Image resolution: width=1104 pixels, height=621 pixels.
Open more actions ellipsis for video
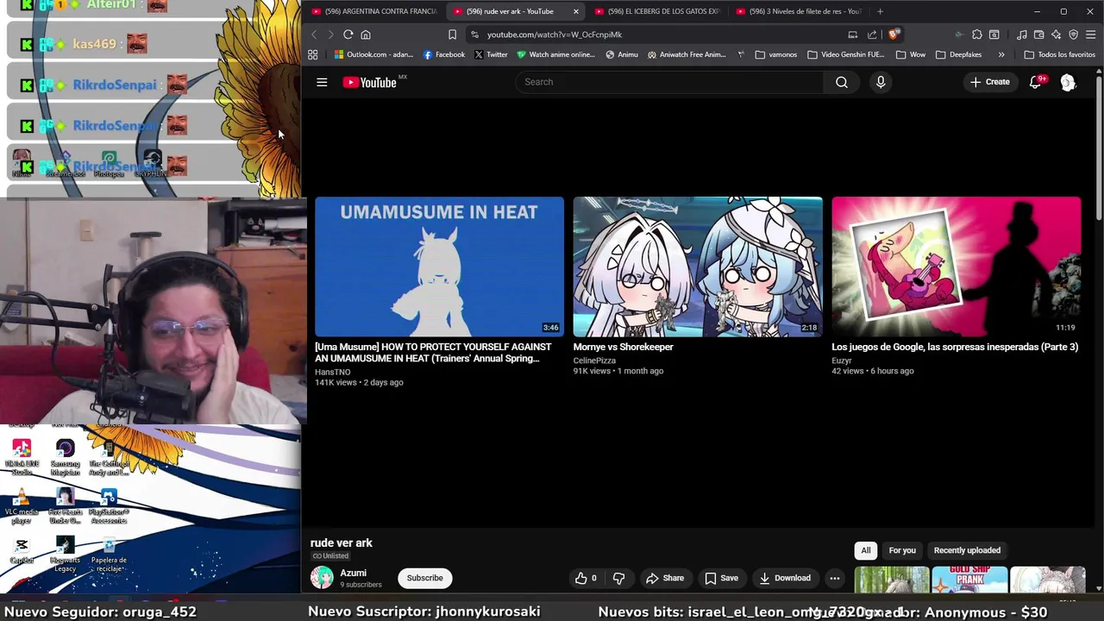[834, 578]
